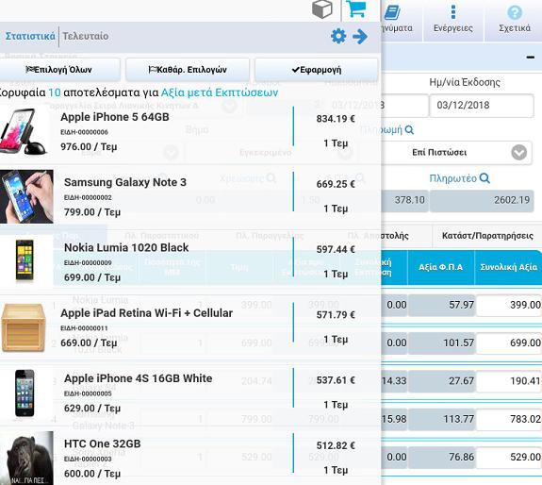Open statistics settings gear icon
Viewport: 542px width, 485px height.
[x=338, y=36]
